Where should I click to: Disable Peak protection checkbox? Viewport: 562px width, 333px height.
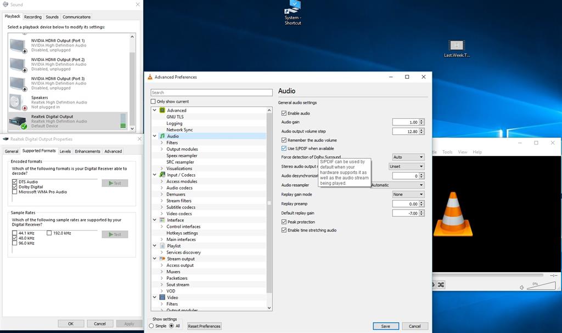click(284, 222)
